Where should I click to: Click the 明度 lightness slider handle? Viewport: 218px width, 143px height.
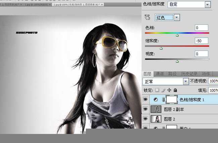click(177, 61)
